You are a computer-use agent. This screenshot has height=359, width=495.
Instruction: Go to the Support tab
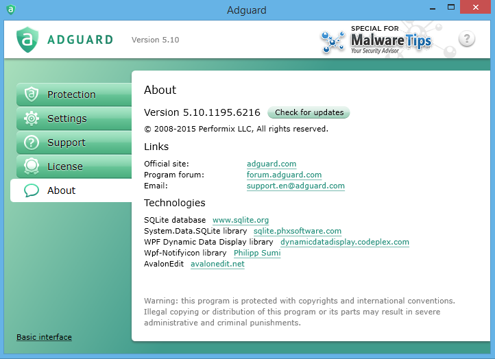click(74, 143)
